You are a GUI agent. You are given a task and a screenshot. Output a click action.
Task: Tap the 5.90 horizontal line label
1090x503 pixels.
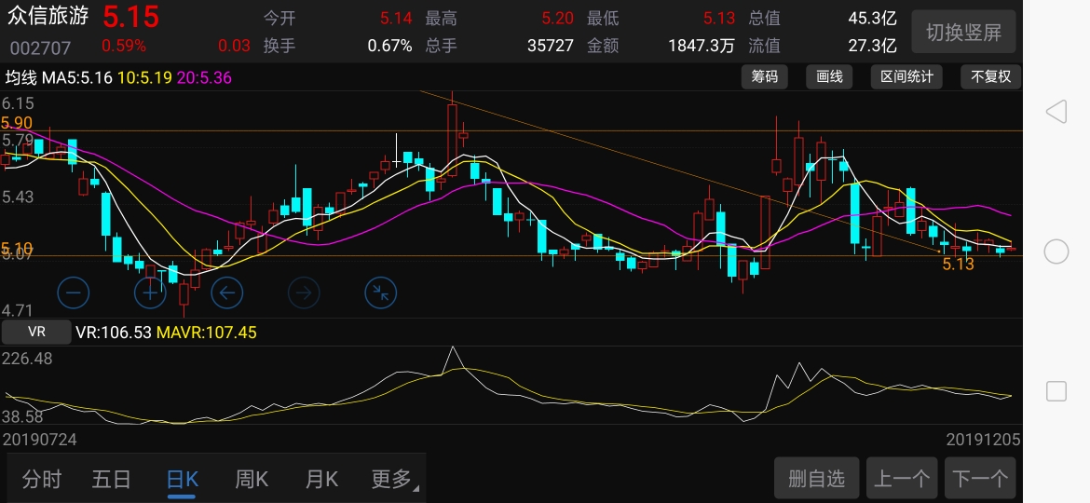coord(16,123)
